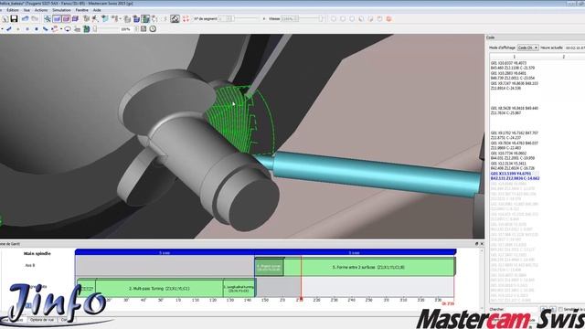Select dark green operation 4 block
The height and width of the screenshot is (329, 585).
pyautogui.click(x=270, y=267)
